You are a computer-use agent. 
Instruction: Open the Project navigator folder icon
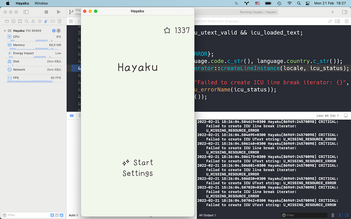click(7, 21)
